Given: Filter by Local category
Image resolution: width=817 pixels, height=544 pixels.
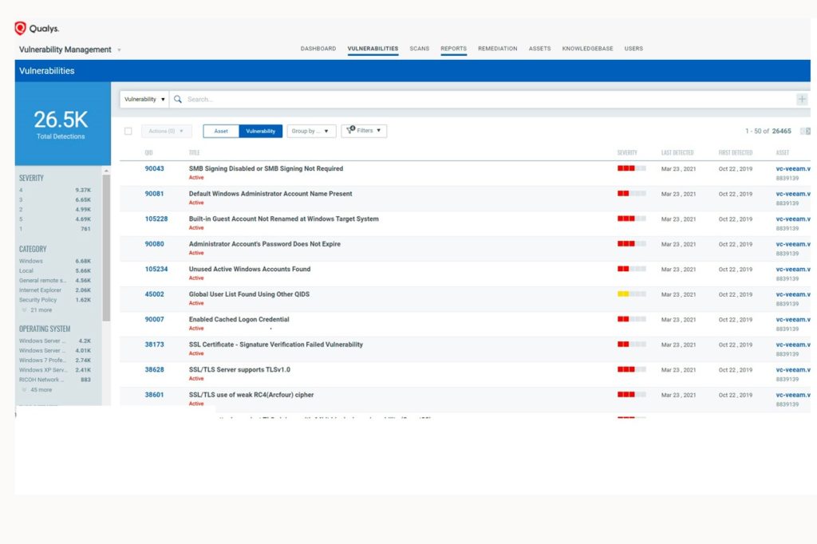Looking at the screenshot, I should 55,271.
